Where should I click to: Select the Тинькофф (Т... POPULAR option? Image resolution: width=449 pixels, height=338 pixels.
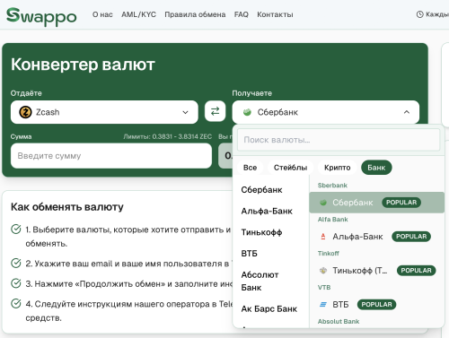tap(376, 271)
